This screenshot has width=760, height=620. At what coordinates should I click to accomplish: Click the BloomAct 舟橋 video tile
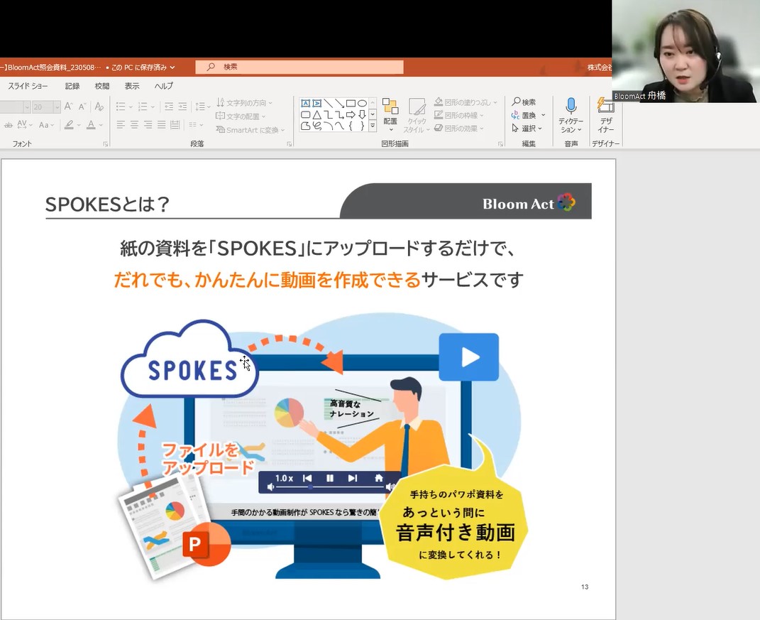(x=685, y=51)
